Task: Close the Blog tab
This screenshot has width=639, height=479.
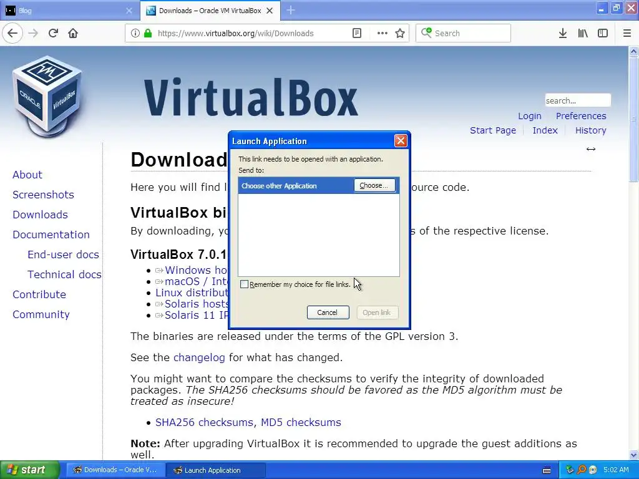Action: point(129,11)
